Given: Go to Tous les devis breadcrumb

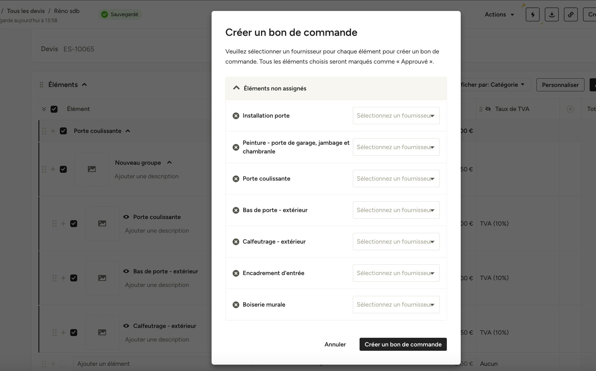Looking at the screenshot, I should (26, 11).
